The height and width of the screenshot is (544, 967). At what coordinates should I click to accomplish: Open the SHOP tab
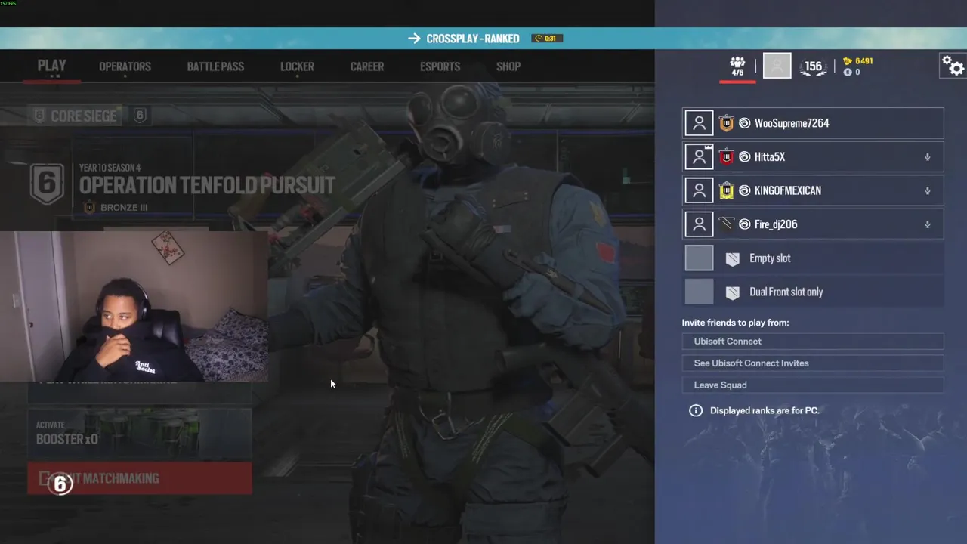pos(508,66)
